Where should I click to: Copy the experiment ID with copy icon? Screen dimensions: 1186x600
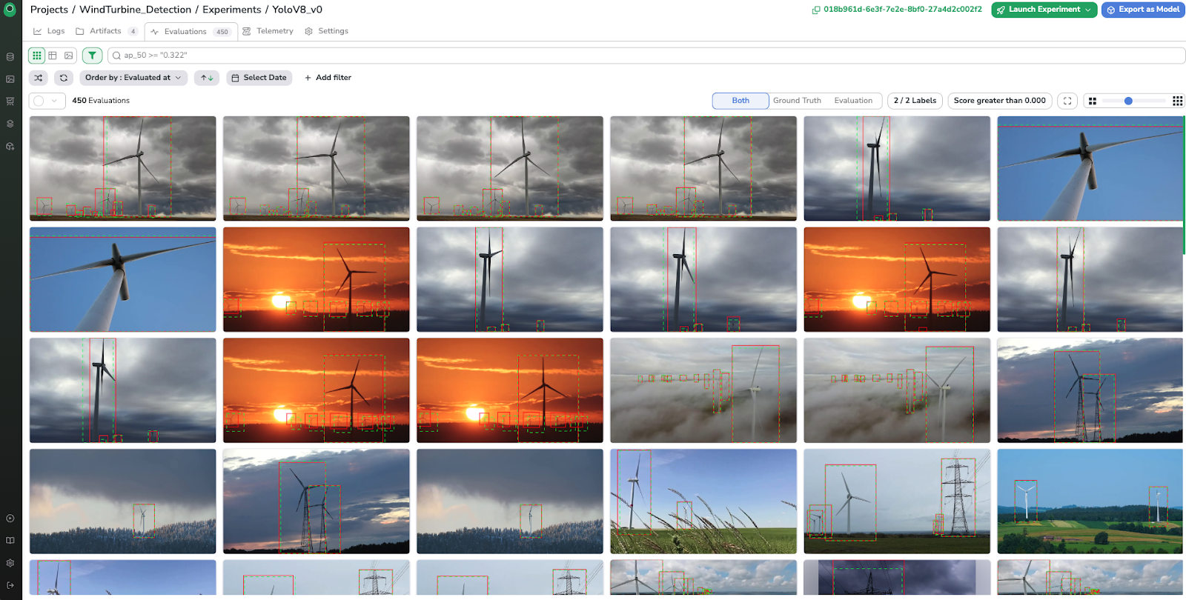coord(816,10)
